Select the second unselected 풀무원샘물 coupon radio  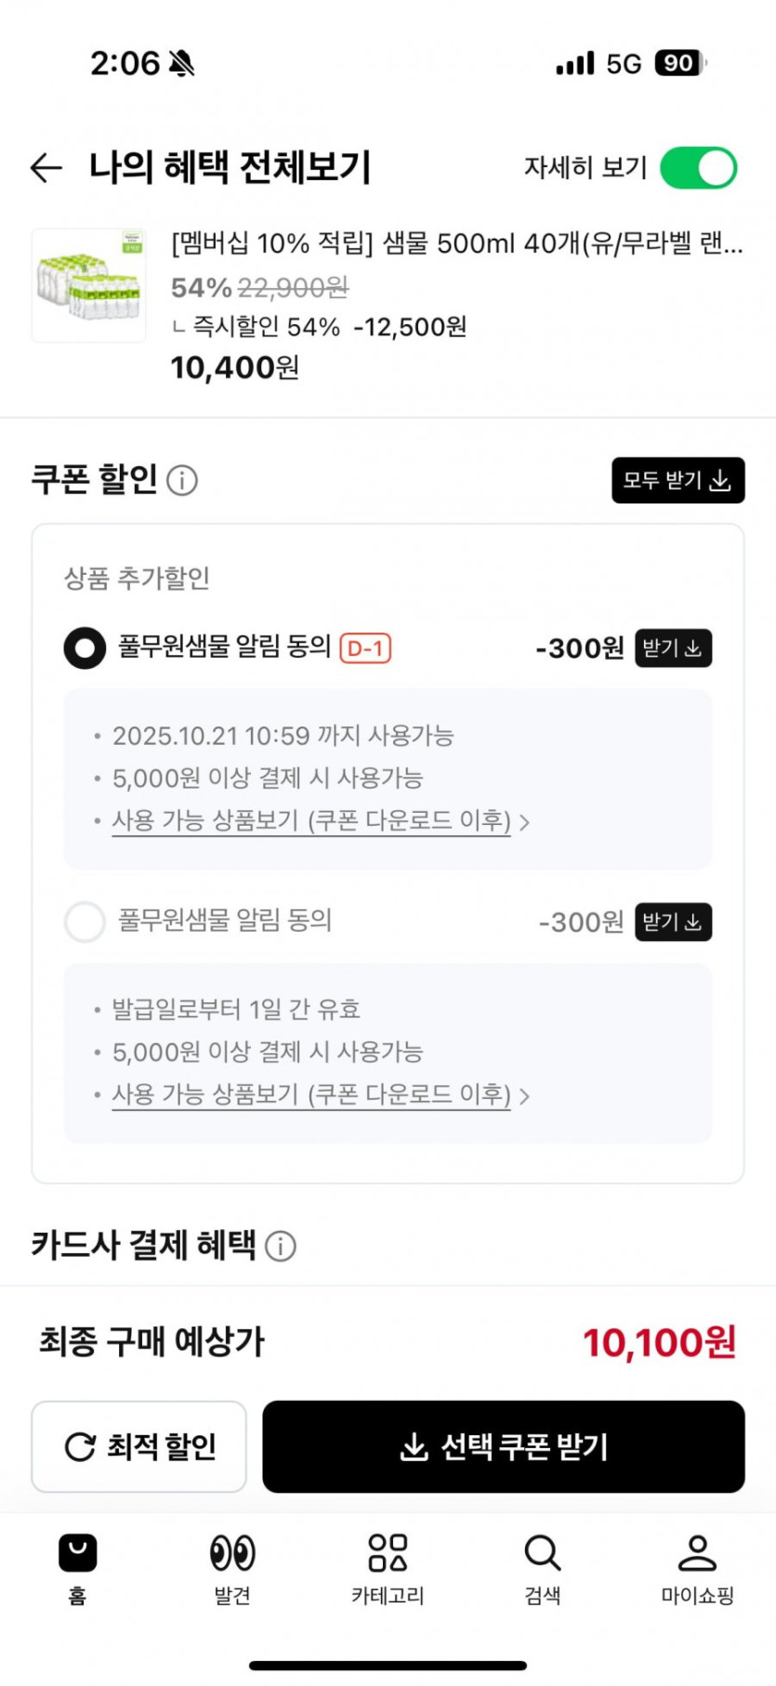tap(85, 922)
